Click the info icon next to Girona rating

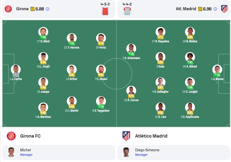(47, 9)
